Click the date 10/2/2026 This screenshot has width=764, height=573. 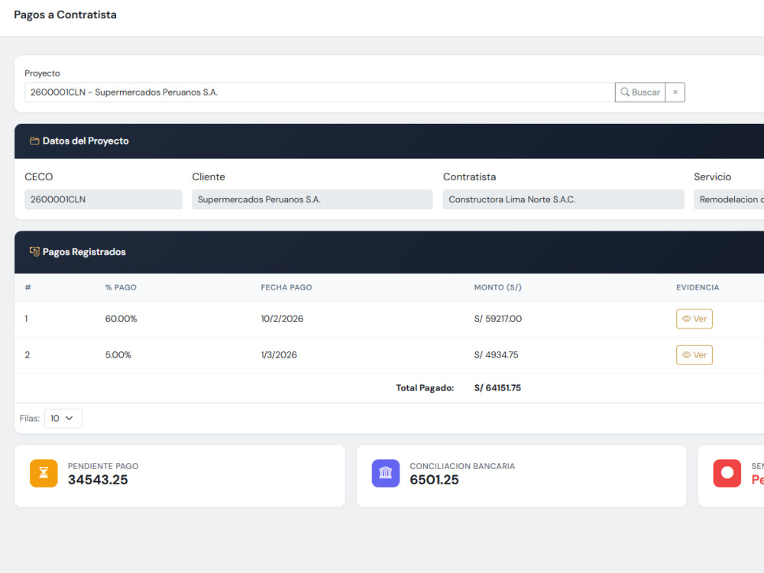pos(282,319)
